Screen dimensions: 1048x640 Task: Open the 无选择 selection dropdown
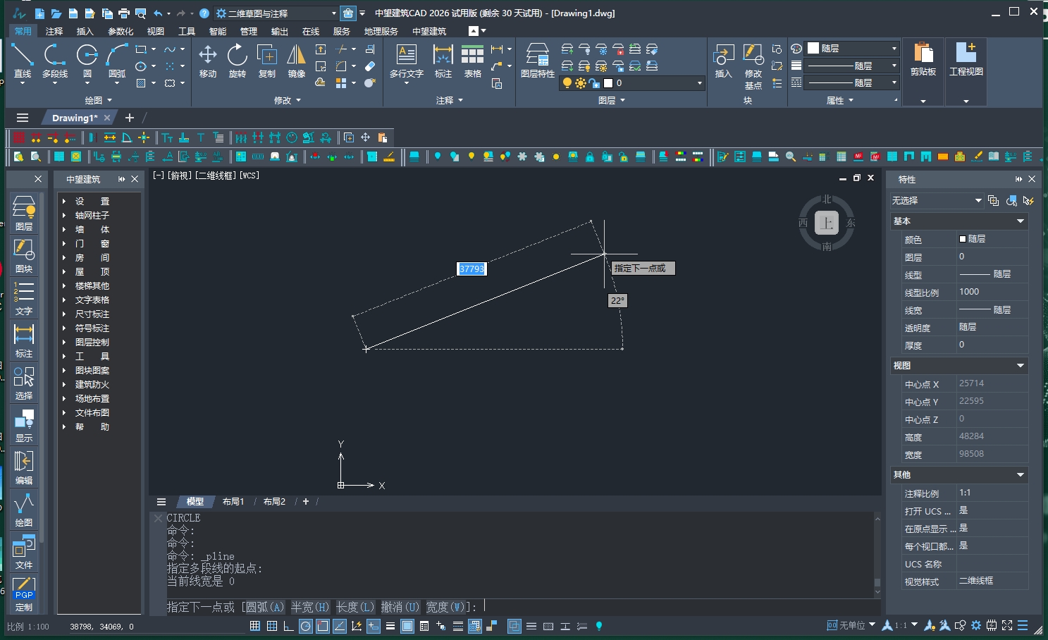pos(937,201)
